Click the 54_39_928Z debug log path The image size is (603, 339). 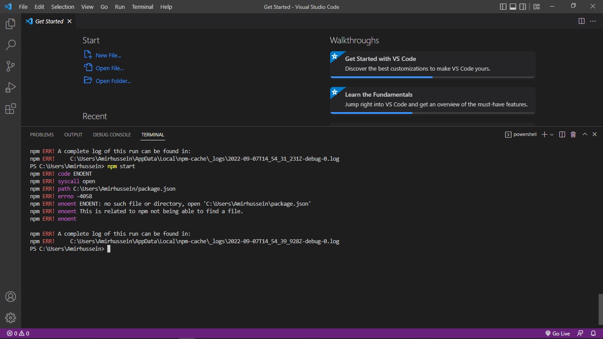point(204,241)
